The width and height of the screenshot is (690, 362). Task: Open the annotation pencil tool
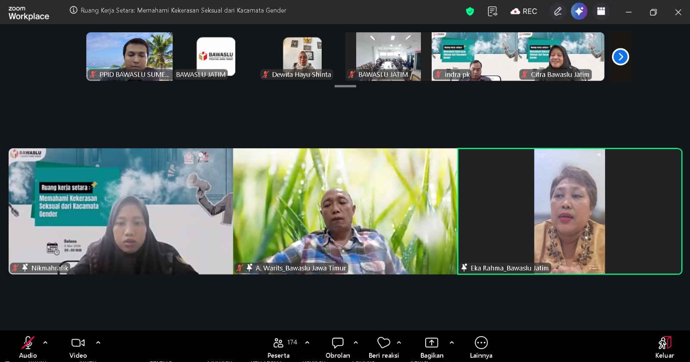coord(558,11)
